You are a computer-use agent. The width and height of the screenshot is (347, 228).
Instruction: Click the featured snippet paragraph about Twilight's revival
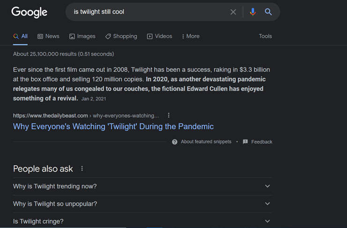(141, 84)
